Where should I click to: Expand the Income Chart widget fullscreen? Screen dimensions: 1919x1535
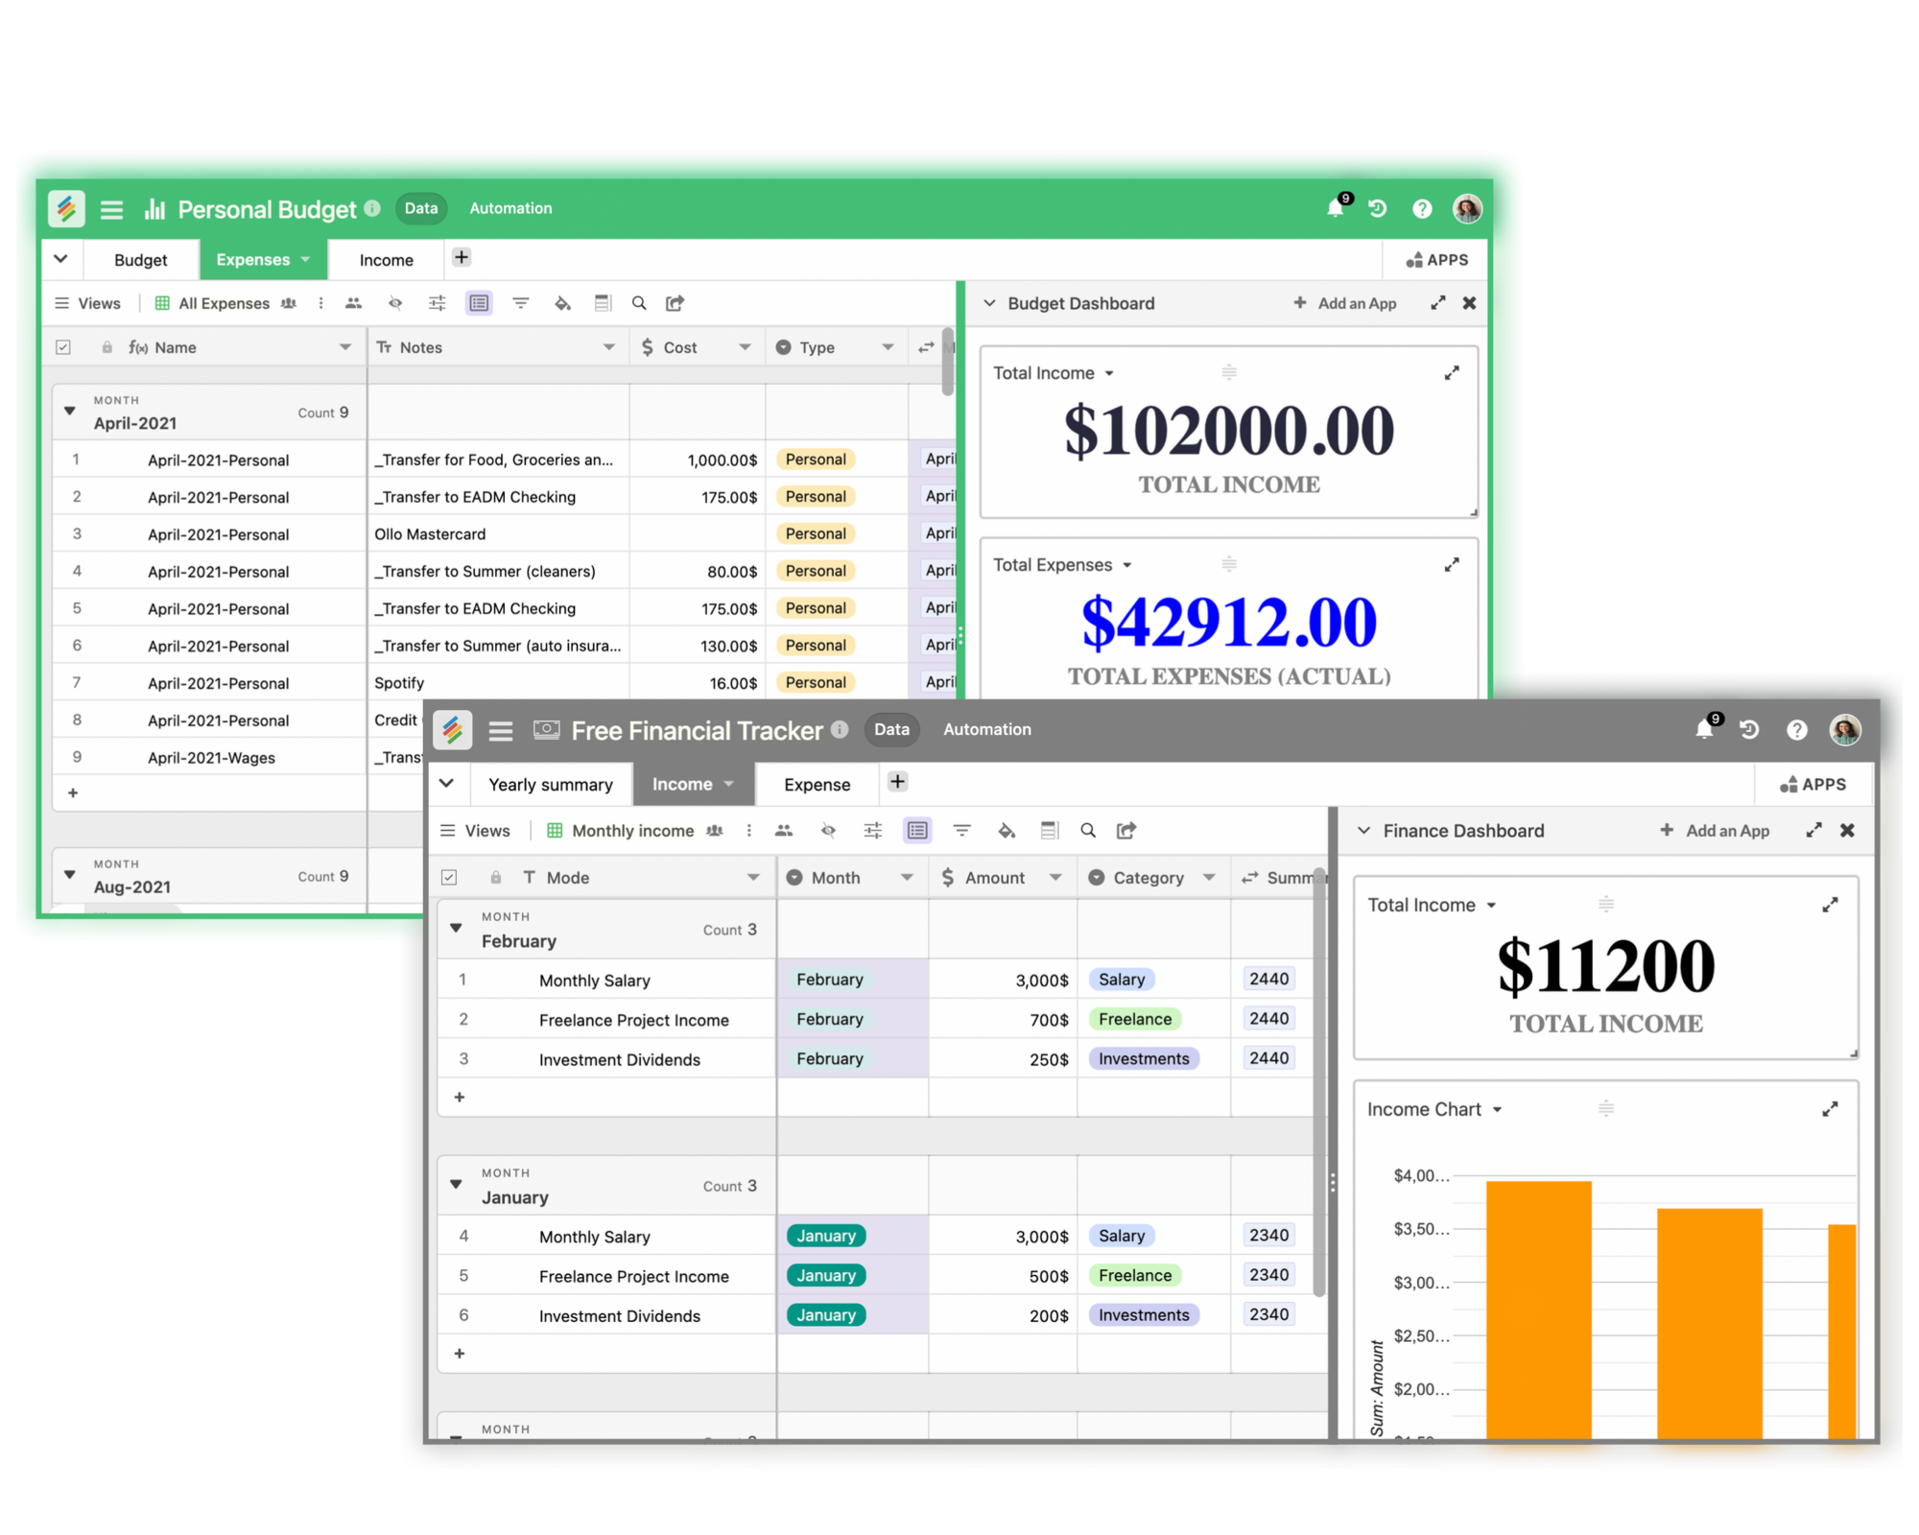(x=1830, y=1109)
